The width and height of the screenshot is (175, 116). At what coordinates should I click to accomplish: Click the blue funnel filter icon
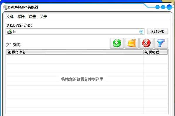[161, 43]
